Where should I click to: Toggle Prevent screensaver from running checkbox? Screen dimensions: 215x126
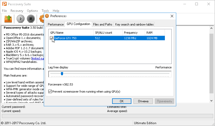50,92
